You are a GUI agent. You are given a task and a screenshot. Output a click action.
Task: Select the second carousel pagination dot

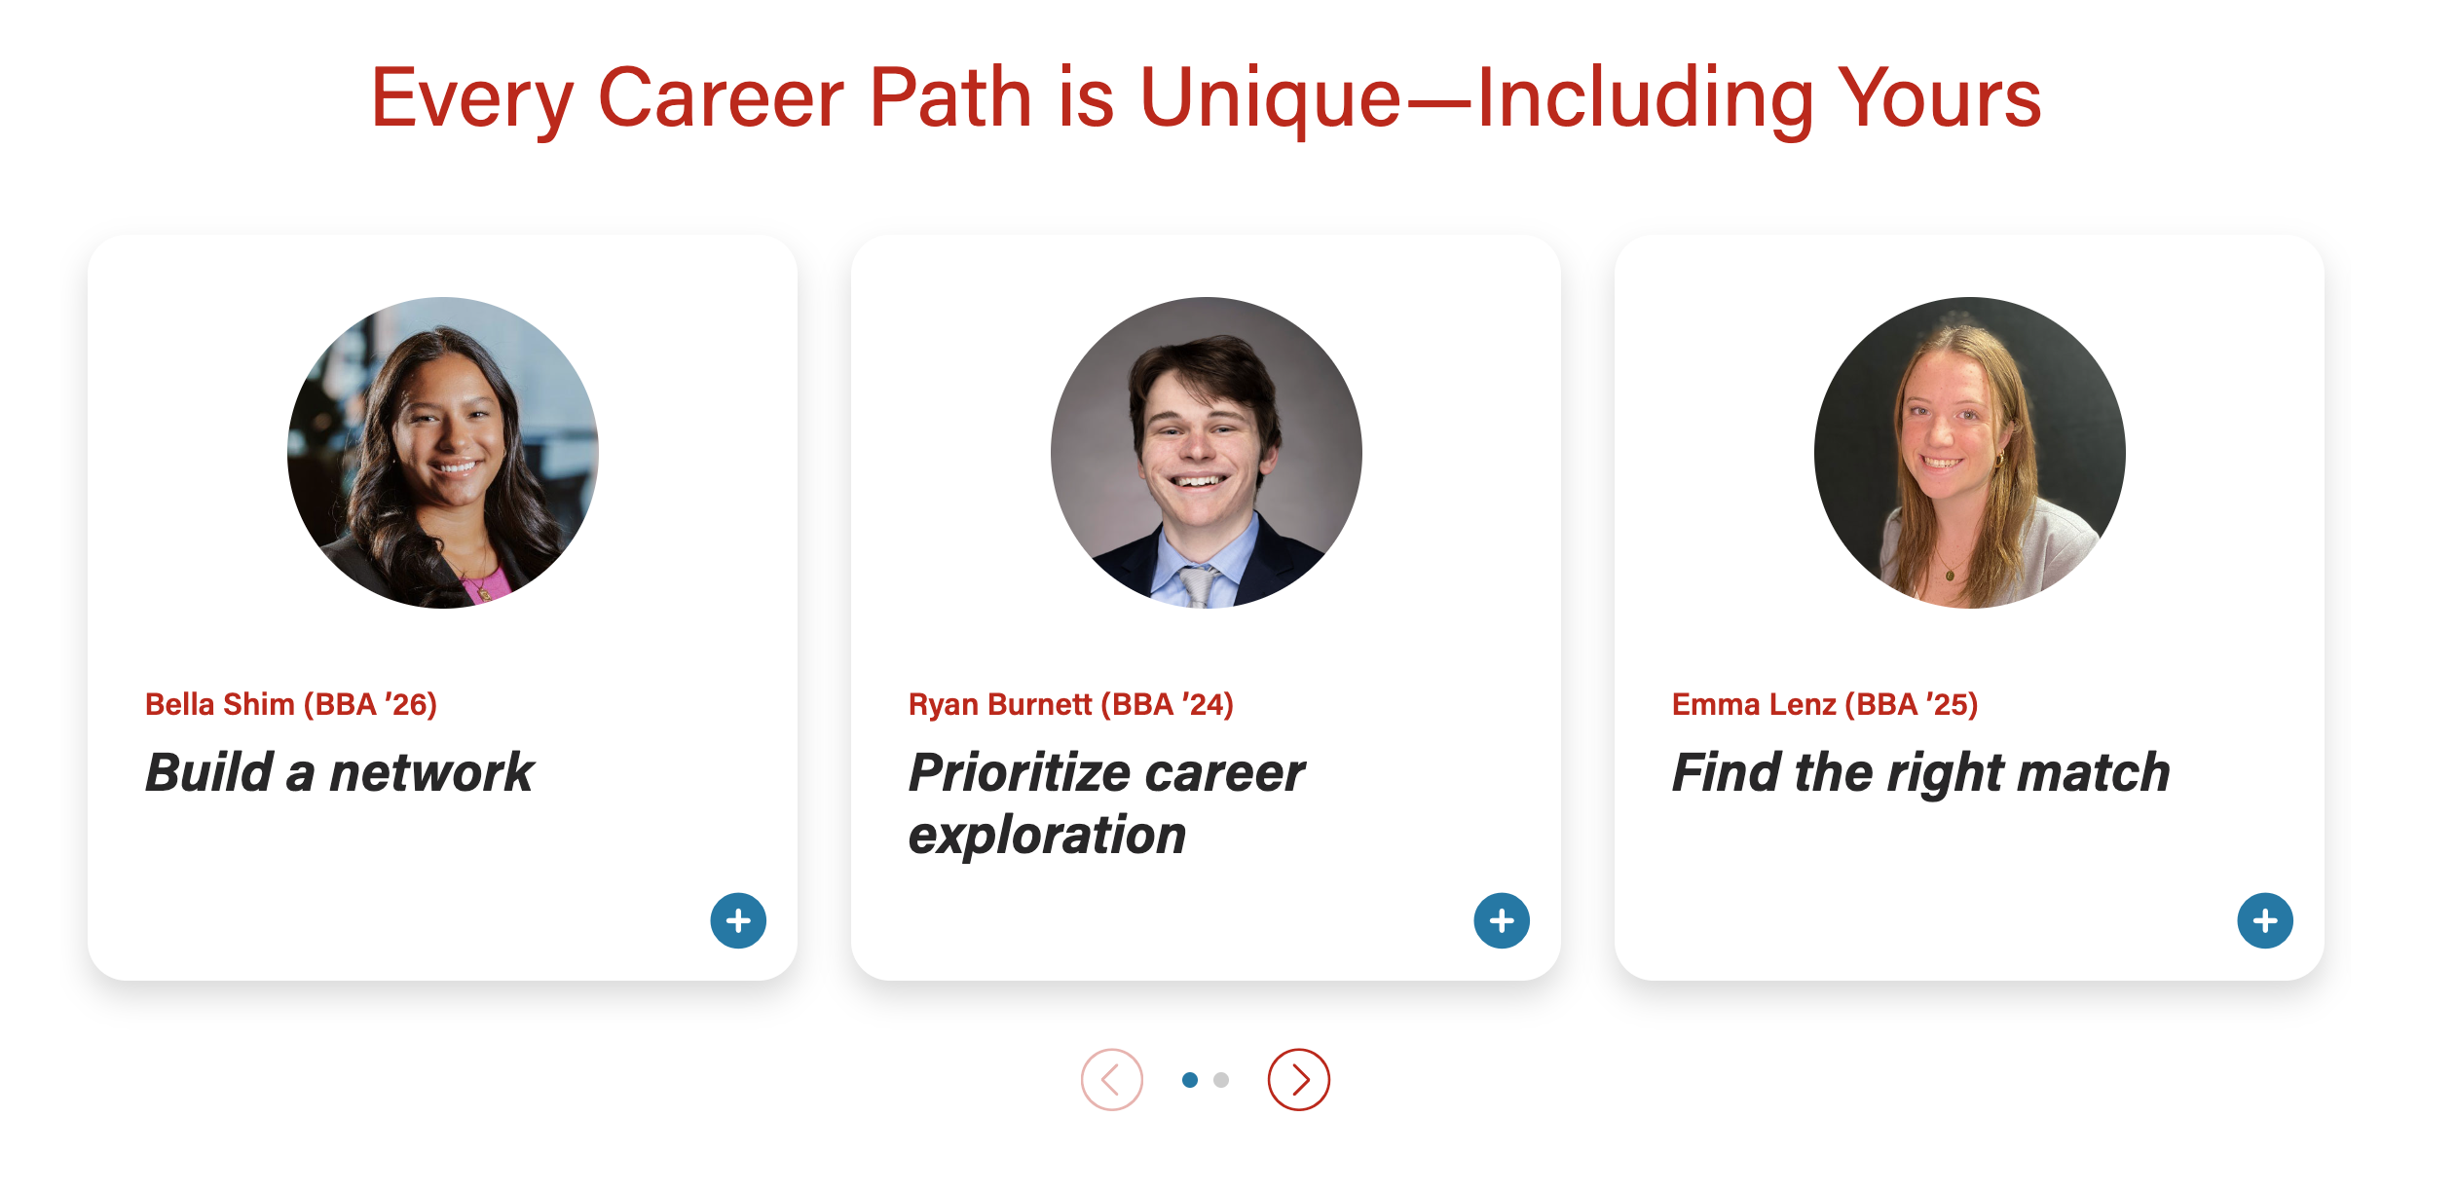click(1221, 1079)
